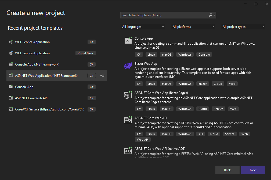Screen dimensions: 271x180
Task: Click the CoreWCF Service template icon
Action: [x=11, y=109]
